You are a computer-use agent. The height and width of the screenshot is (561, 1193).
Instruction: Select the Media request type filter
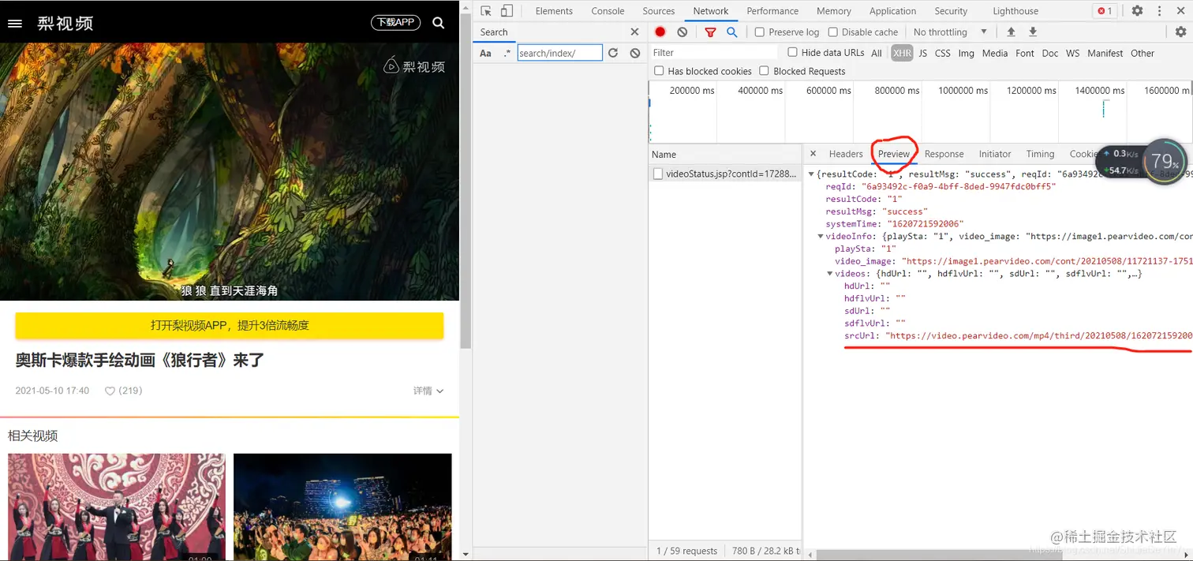pos(995,53)
